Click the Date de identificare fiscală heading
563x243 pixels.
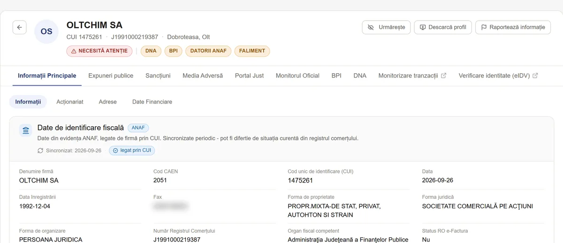click(81, 128)
